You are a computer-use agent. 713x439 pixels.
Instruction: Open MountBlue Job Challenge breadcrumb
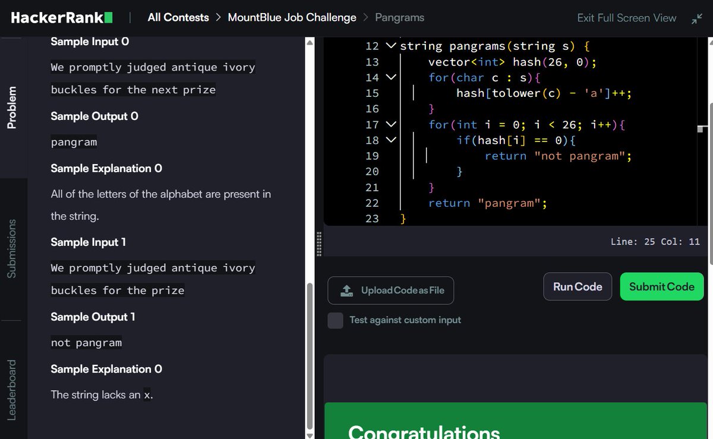[x=292, y=18]
